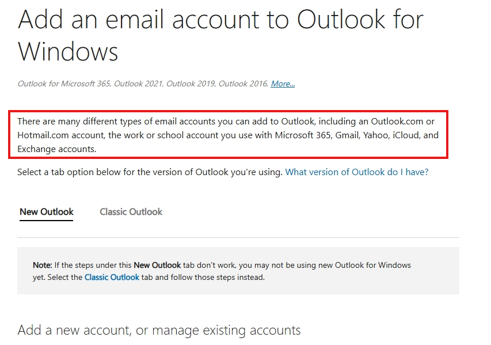The height and width of the screenshot is (345, 491).
Task: Click "Outlook for Microsoft 365" in applies-to line
Action: point(64,84)
